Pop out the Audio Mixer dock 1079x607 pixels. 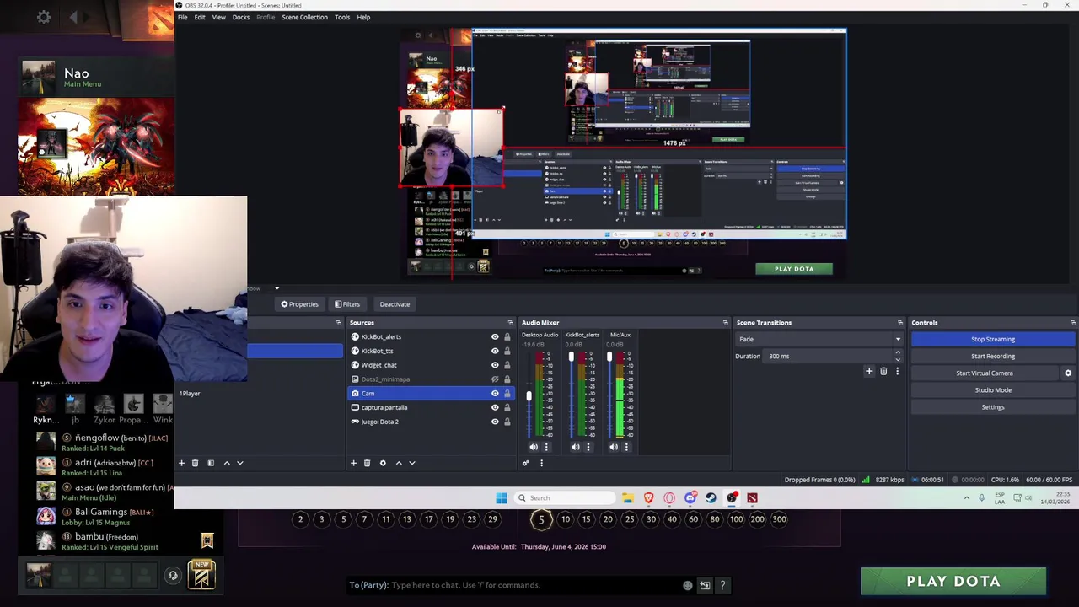tap(725, 322)
